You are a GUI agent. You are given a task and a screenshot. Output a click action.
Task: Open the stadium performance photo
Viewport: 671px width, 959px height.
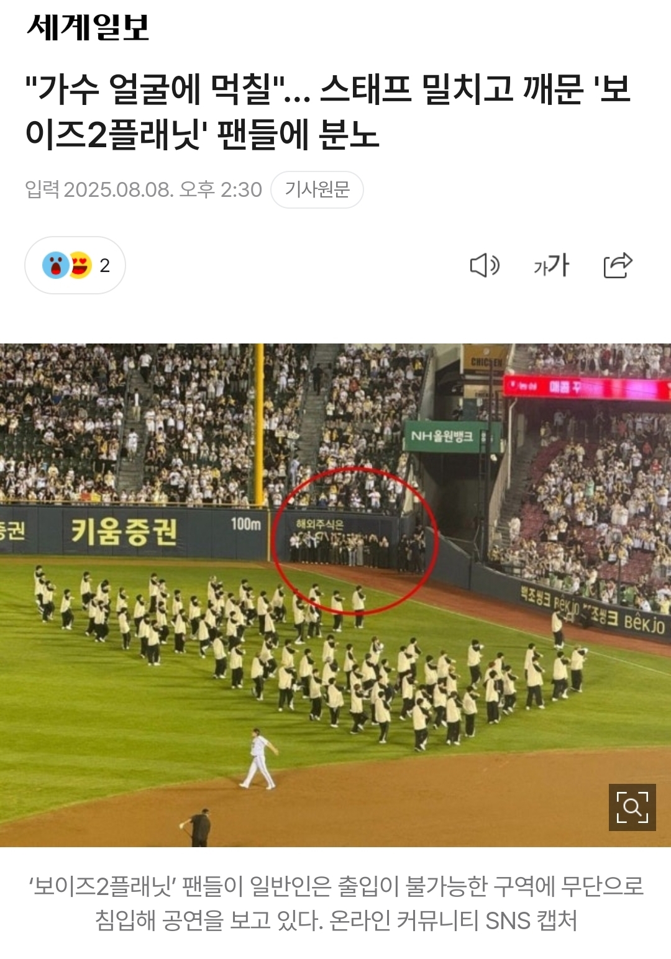pos(335,595)
